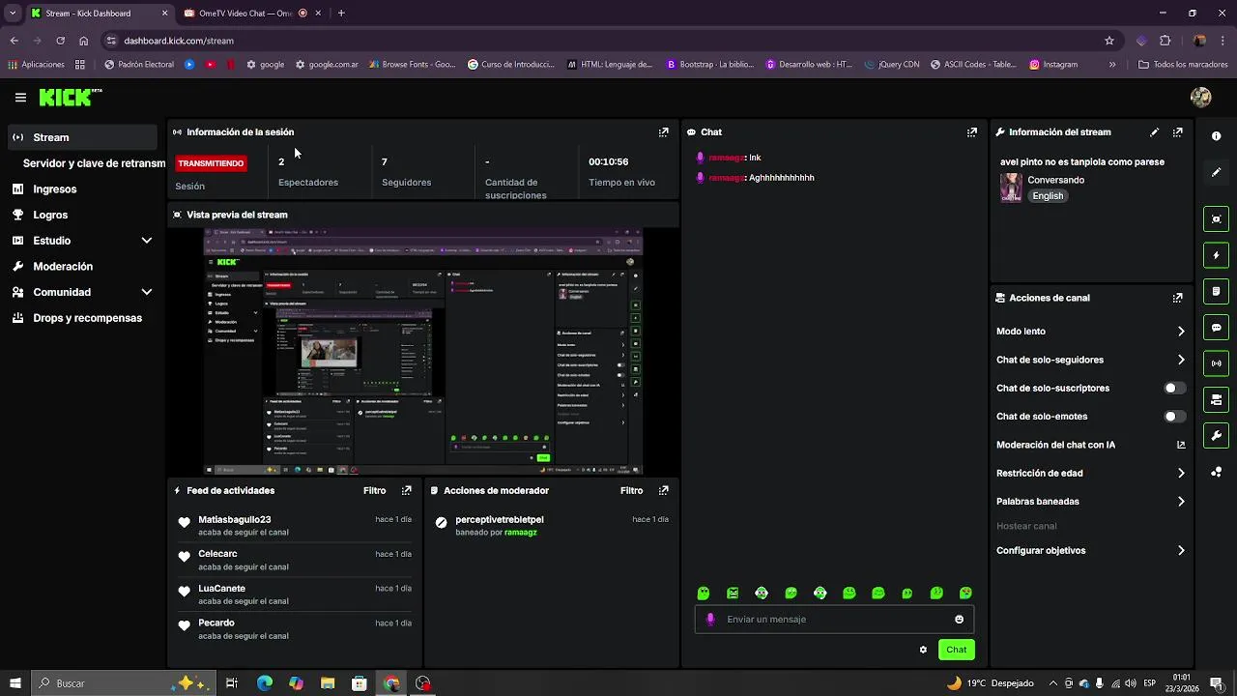The width and height of the screenshot is (1237, 696).
Task: Edit stream info with the pencil in Información del stream
Action: [1154, 132]
